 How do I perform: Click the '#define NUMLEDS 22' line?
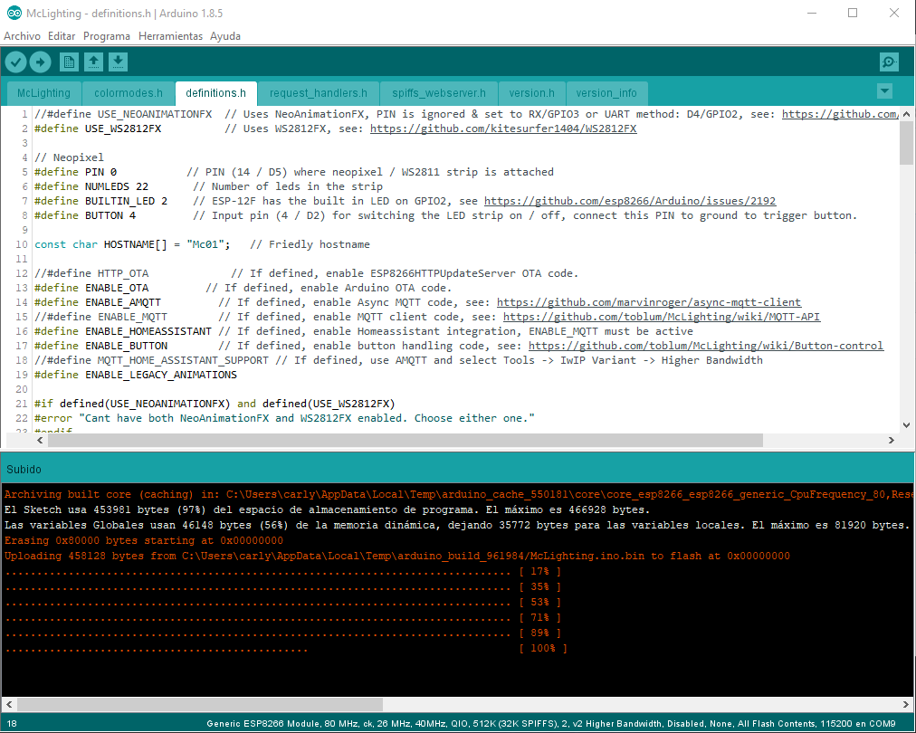pyautogui.click(x=208, y=186)
